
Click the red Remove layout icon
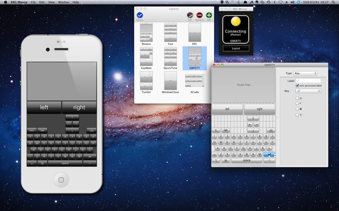(x=199, y=16)
